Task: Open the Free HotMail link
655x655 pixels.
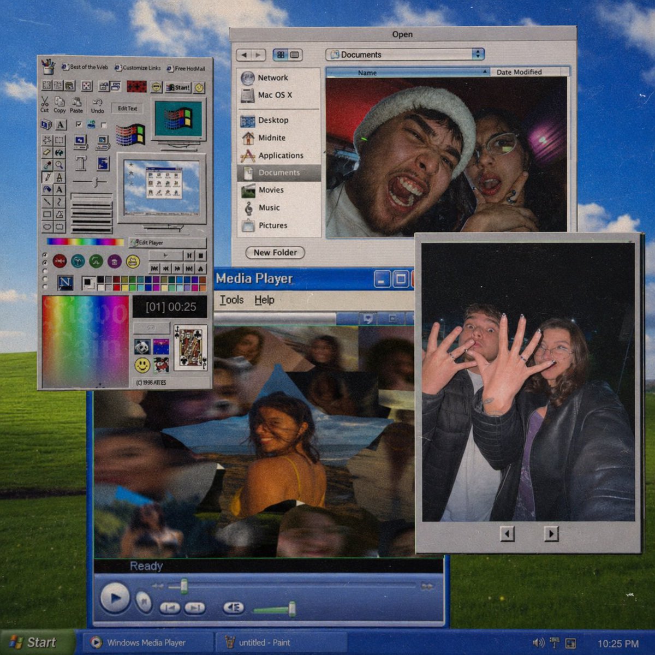Action: click(186, 68)
